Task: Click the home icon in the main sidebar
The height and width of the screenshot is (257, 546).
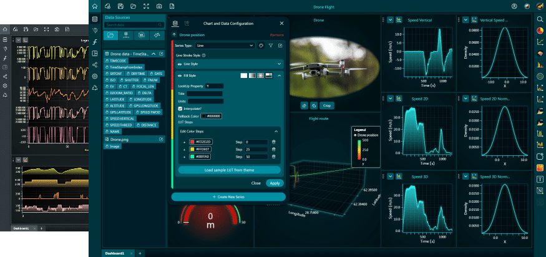Action: 94,6
